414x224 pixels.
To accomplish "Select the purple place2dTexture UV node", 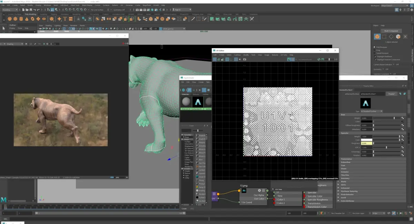I will (215, 197).
